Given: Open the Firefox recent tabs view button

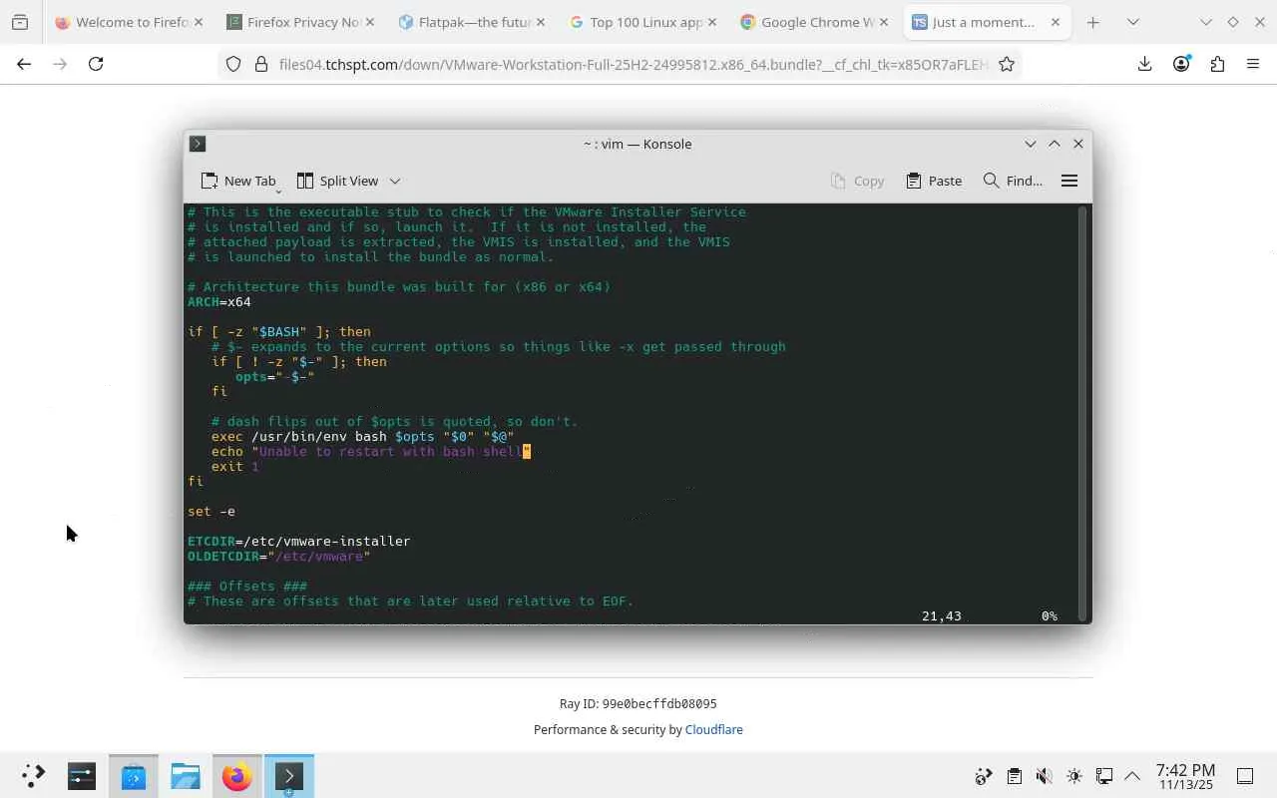Looking at the screenshot, I should click(x=20, y=22).
